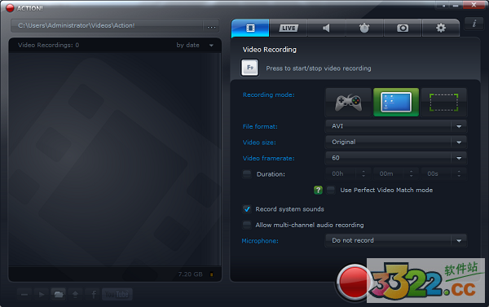Open the screenshots camera tab
Screen dimensions: 489x307
pos(403,28)
